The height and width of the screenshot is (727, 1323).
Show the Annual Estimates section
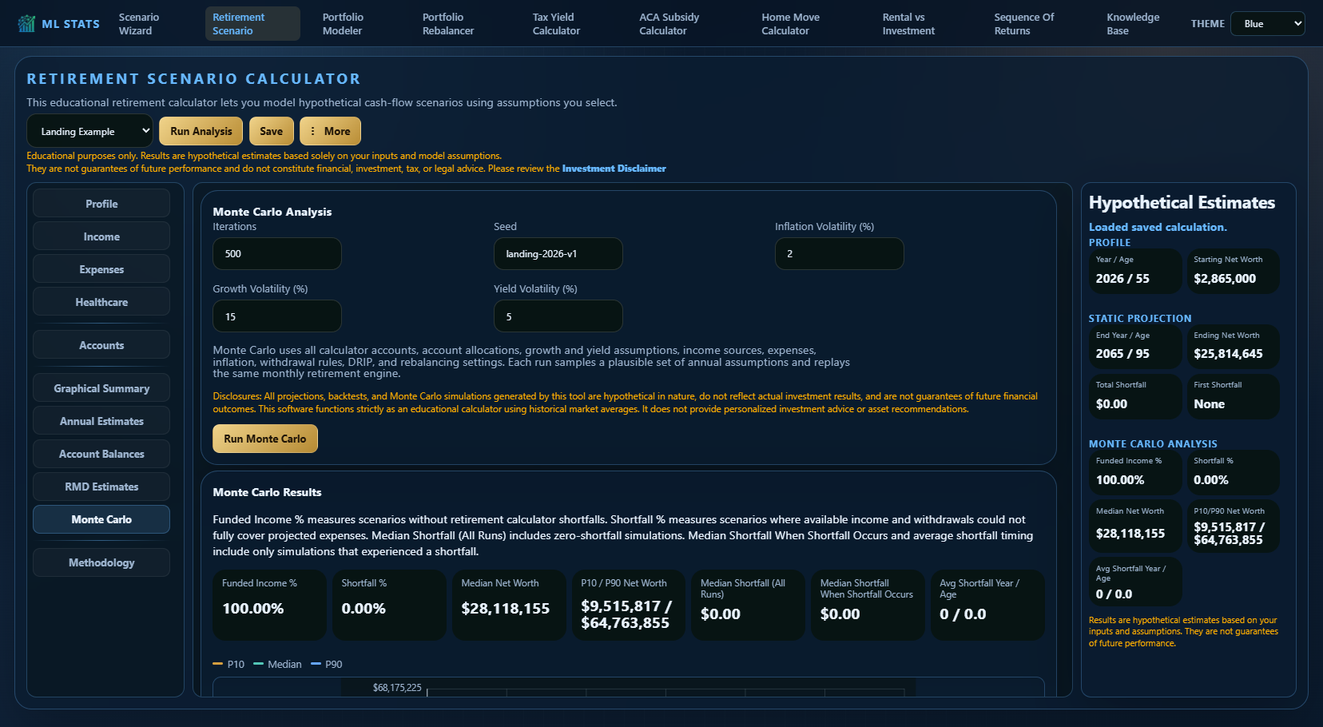click(x=101, y=421)
